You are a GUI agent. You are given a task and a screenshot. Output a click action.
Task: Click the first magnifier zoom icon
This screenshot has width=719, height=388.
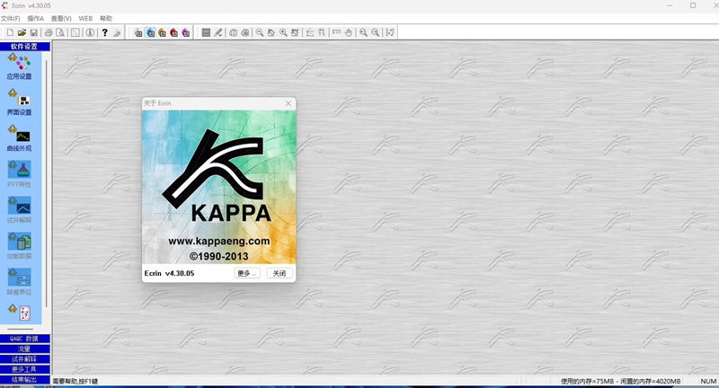click(260, 32)
